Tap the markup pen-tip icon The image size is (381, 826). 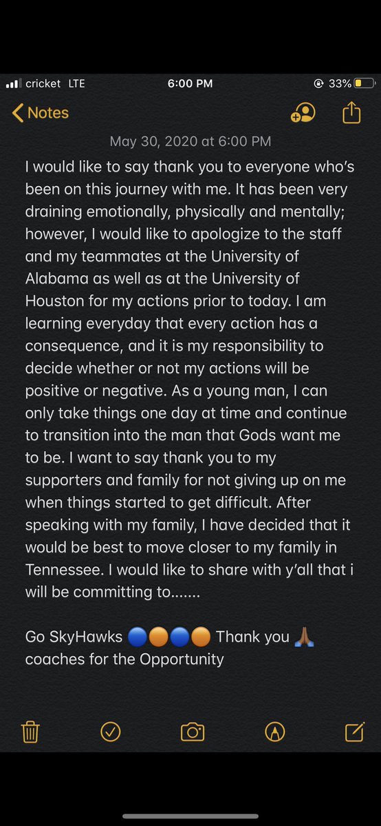click(274, 731)
